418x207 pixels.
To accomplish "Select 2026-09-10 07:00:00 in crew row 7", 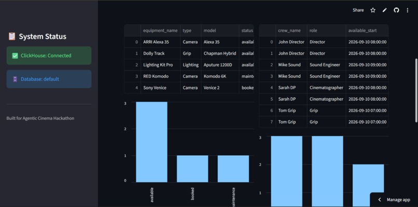I will coord(367,122).
